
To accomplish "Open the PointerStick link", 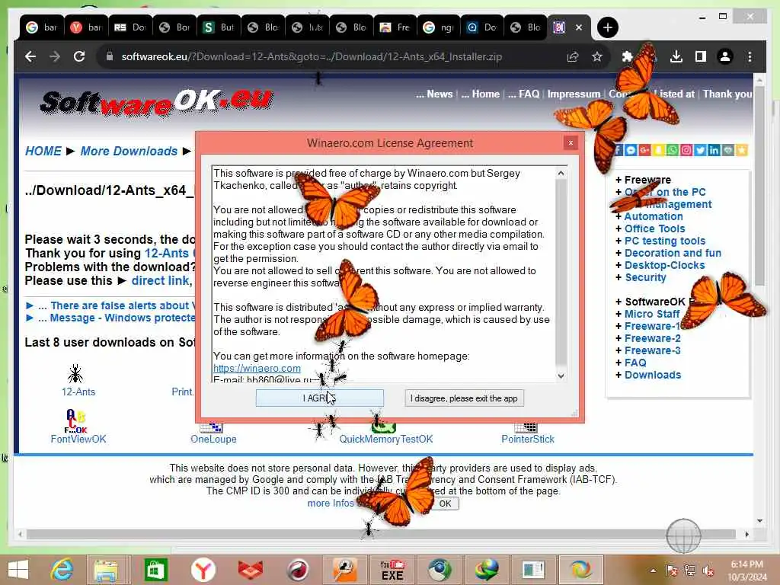I will (x=528, y=439).
